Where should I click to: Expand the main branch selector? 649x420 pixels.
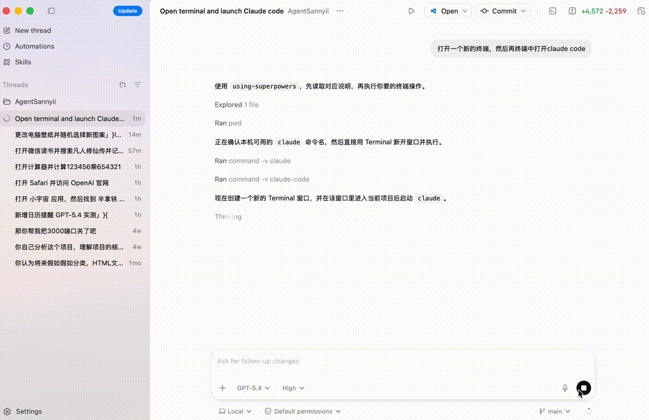[554, 411]
